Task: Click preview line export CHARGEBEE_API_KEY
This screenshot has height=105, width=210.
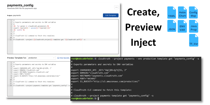Action: point(33,68)
